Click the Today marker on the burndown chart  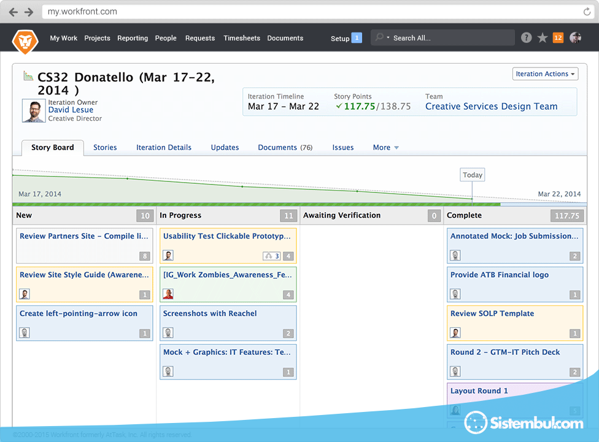pyautogui.click(x=472, y=175)
